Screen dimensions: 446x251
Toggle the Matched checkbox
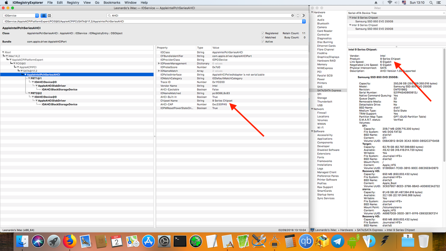263,37
